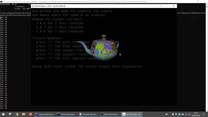Screen dimensions: 208x117
Task: Click the teal circular tray icon
Action: coord(179,114)
